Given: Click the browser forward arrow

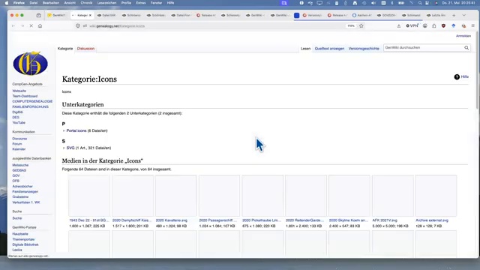Looking at the screenshot, I should (x=22, y=26).
